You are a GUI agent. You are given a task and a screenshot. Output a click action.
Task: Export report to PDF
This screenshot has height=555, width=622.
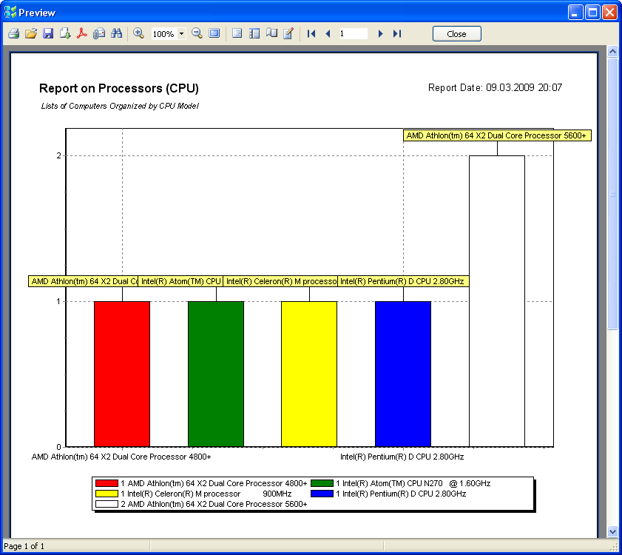pyautogui.click(x=81, y=34)
